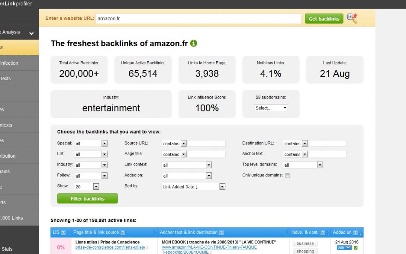Open the Top level domains dropdown
Viewport: 406px width, 254px height.
[x=303, y=165]
